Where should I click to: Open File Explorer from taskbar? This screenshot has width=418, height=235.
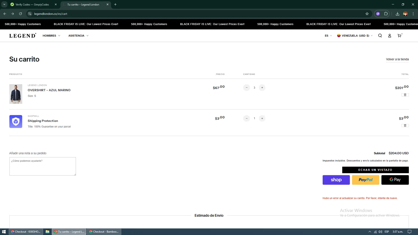47,232
